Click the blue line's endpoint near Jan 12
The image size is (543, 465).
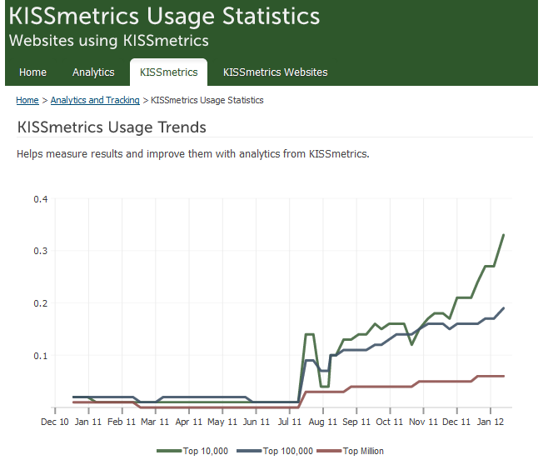(x=504, y=308)
